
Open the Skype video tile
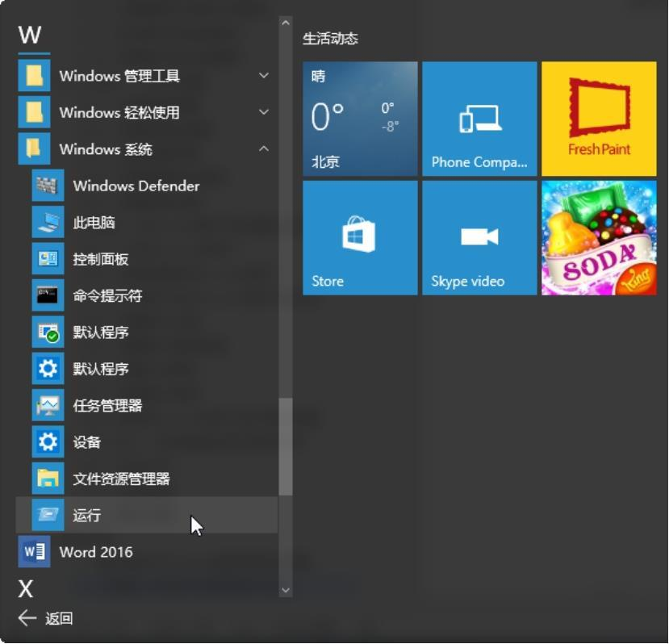[x=479, y=238]
